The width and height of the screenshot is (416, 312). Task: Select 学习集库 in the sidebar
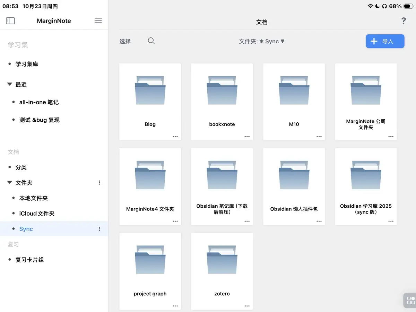pyautogui.click(x=27, y=64)
